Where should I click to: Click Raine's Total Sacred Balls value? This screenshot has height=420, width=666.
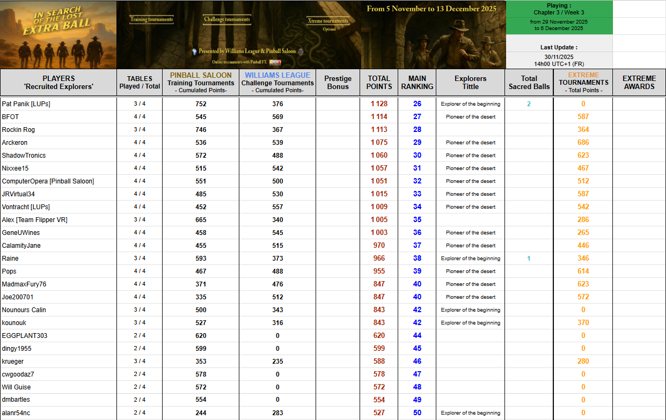point(529,259)
